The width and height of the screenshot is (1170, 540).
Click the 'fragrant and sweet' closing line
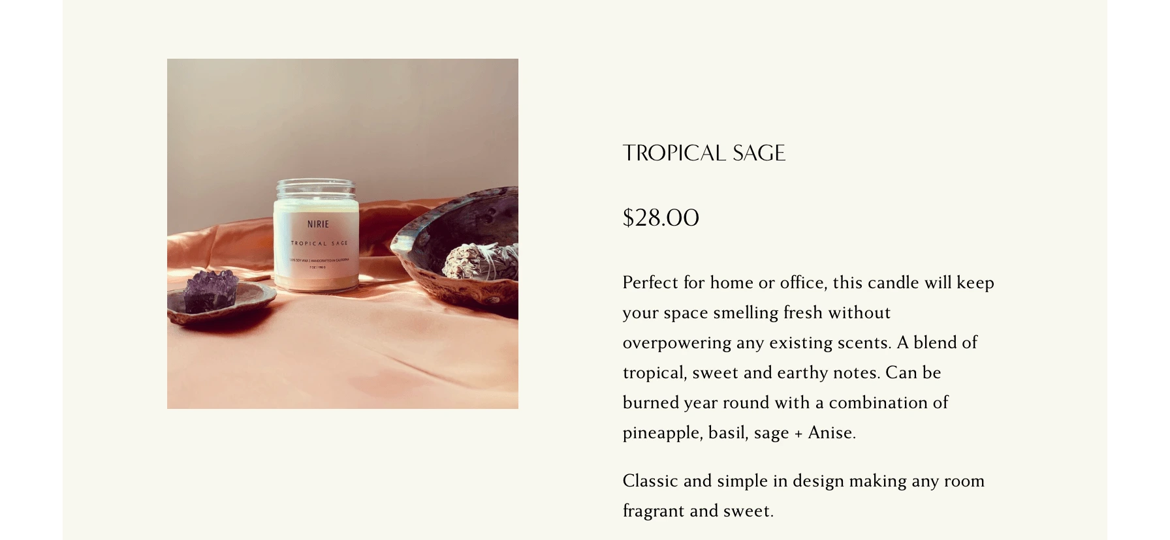(697, 511)
